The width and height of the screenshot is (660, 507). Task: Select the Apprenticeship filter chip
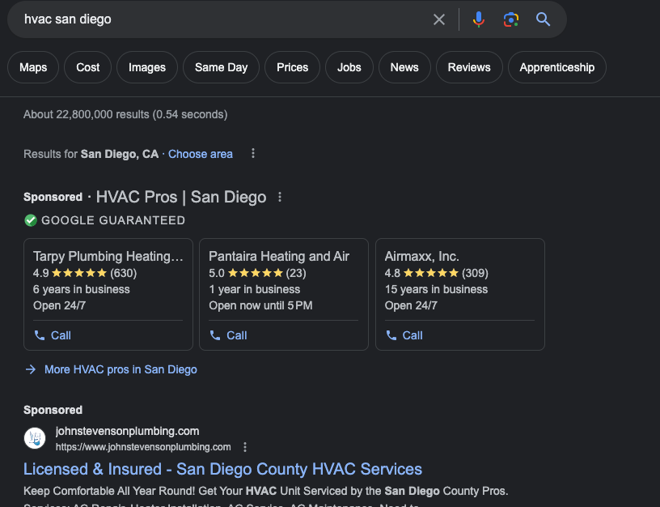[556, 67]
